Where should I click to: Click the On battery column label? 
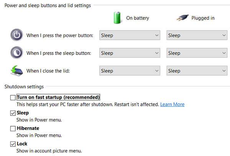138,18
